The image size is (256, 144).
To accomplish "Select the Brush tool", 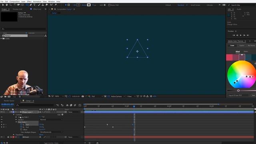I will [39, 5].
